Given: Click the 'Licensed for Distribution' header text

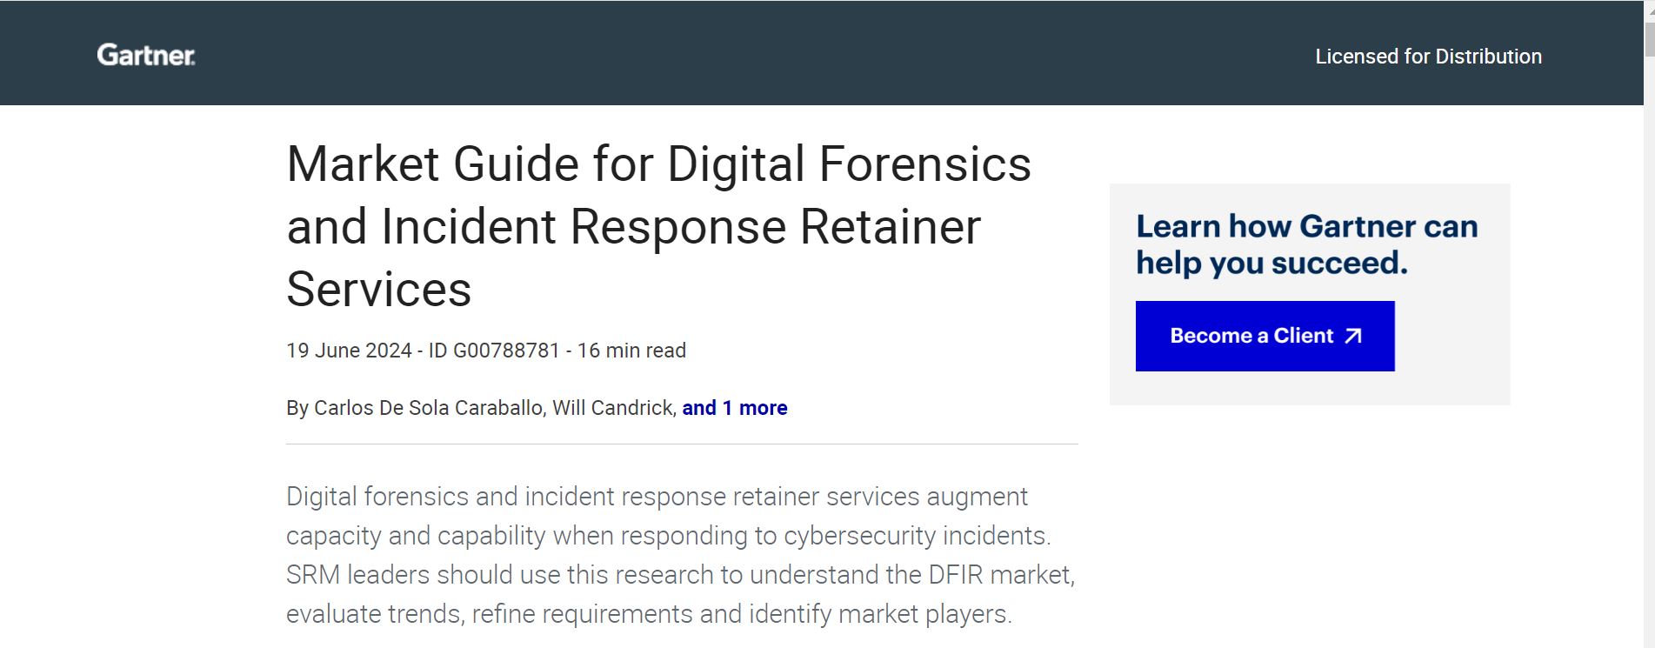Looking at the screenshot, I should click(1428, 57).
